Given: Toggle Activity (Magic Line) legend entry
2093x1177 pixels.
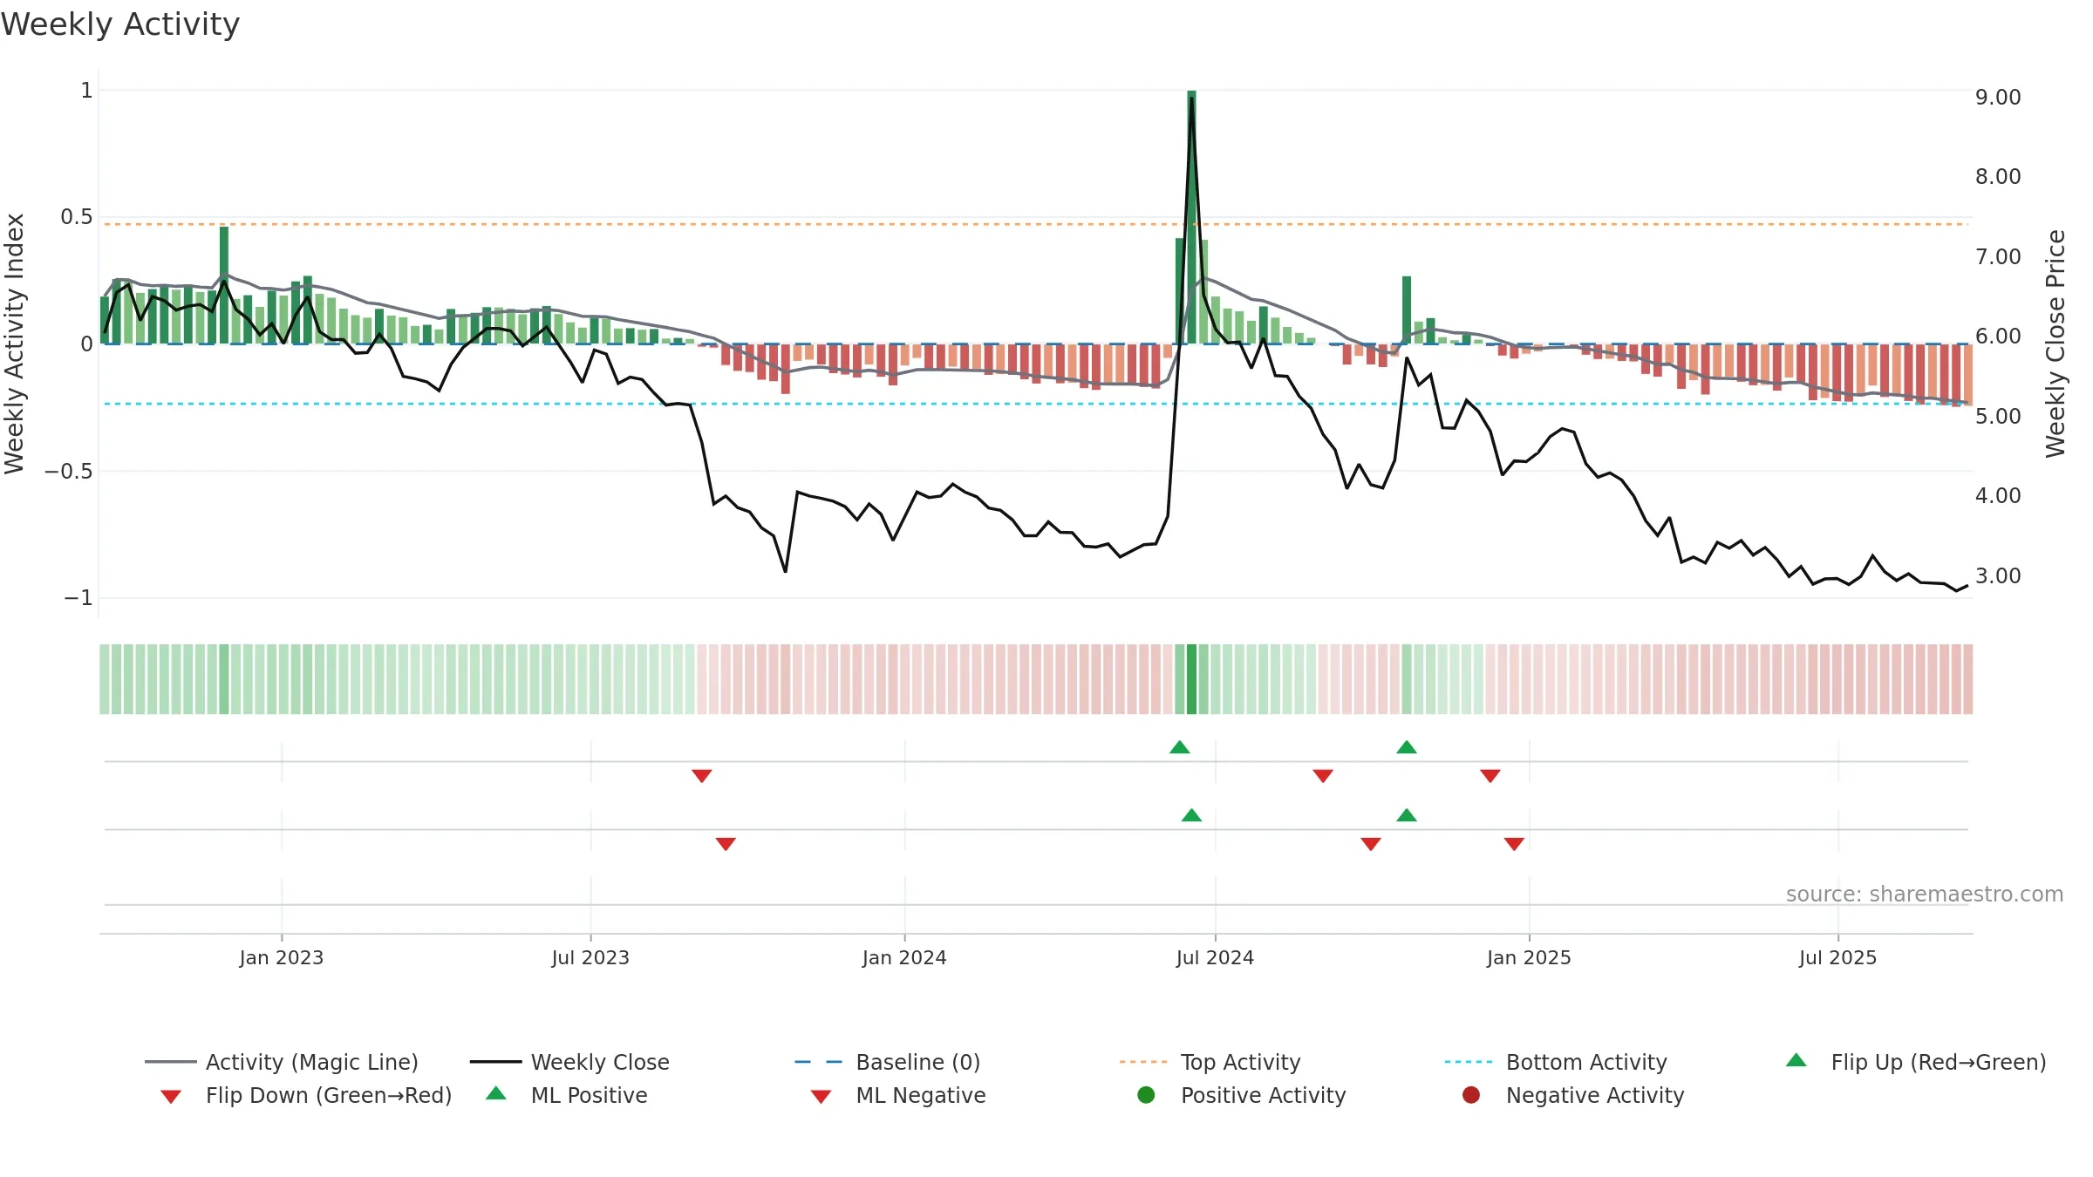Looking at the screenshot, I should [x=282, y=1062].
